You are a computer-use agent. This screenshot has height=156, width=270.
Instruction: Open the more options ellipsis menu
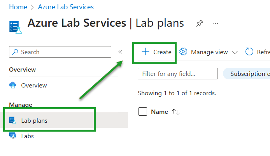(x=215, y=23)
